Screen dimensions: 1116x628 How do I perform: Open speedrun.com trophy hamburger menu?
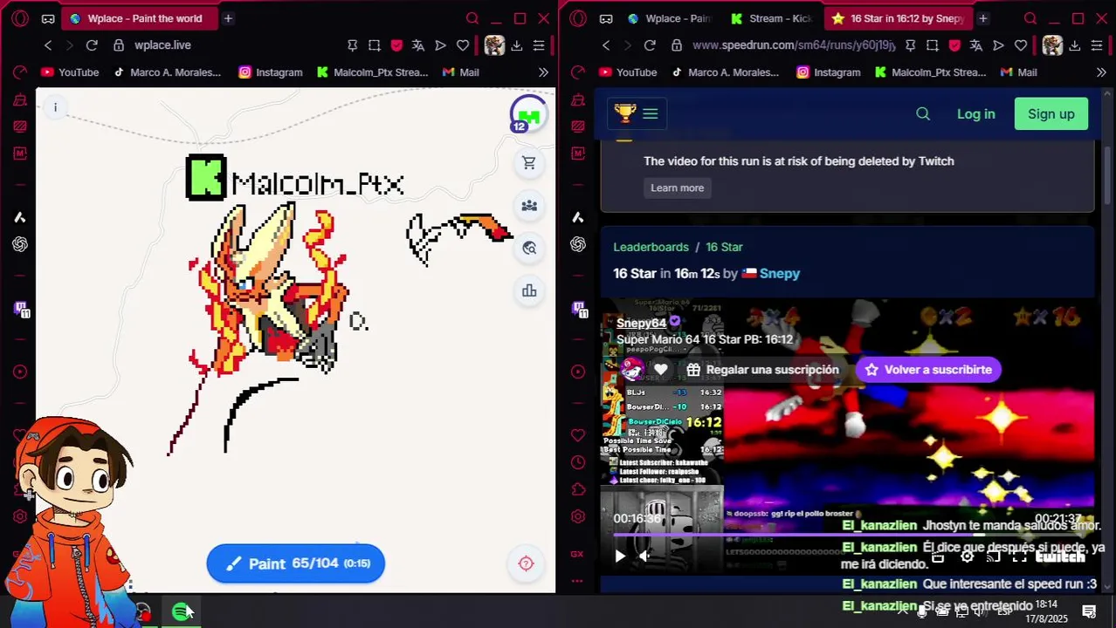pos(637,113)
